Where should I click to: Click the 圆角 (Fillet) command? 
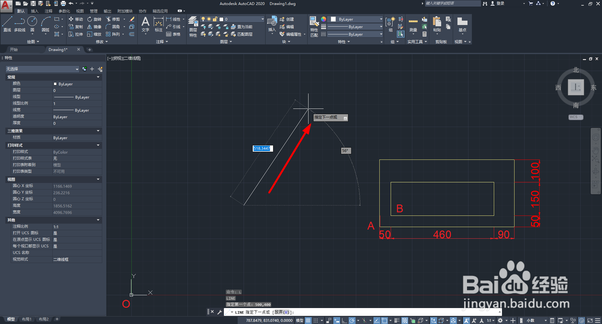click(x=113, y=27)
